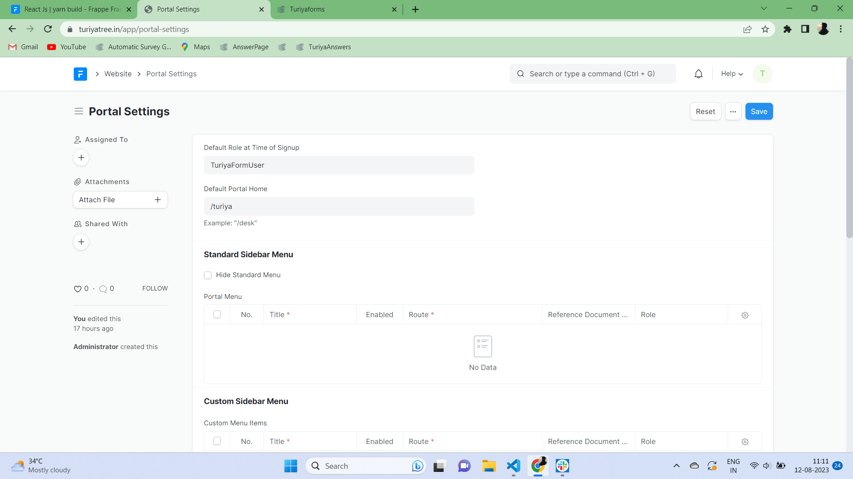Image resolution: width=853 pixels, height=479 pixels.
Task: Click the Default Portal Home field
Action: pos(339,206)
